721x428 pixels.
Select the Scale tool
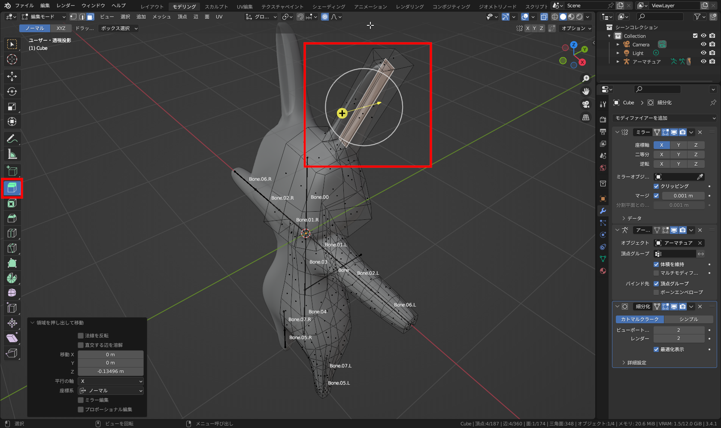click(x=12, y=106)
